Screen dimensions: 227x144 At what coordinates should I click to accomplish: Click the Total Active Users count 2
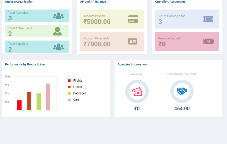(10, 34)
